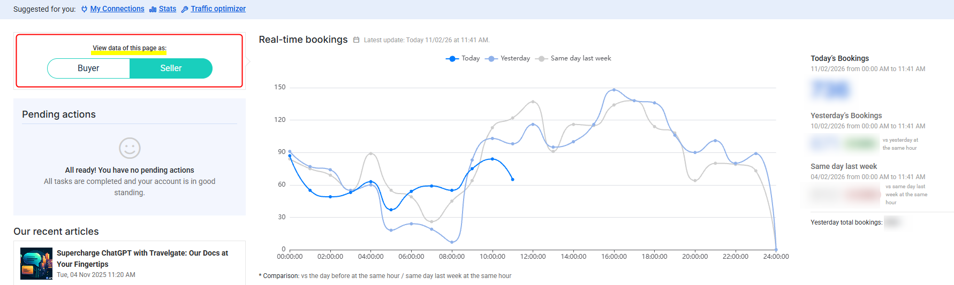Open the My Connections link
This screenshot has height=285, width=954.
pyautogui.click(x=117, y=9)
